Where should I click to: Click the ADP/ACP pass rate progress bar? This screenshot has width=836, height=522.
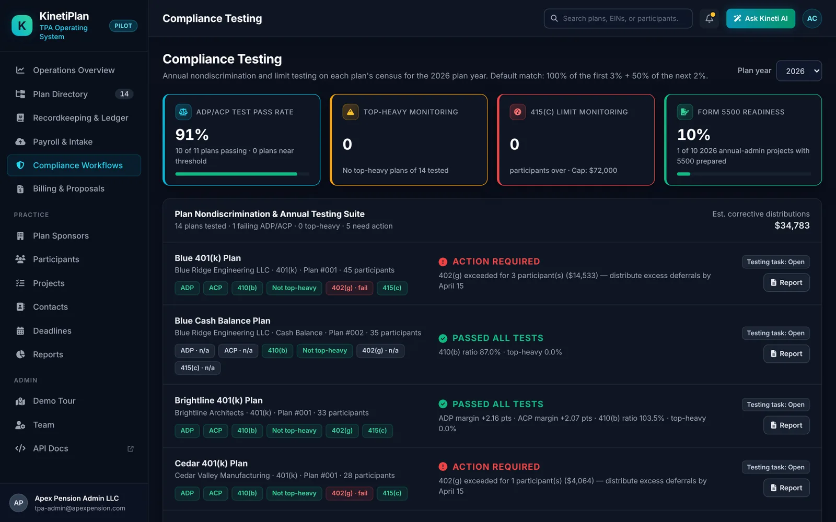pyautogui.click(x=242, y=174)
